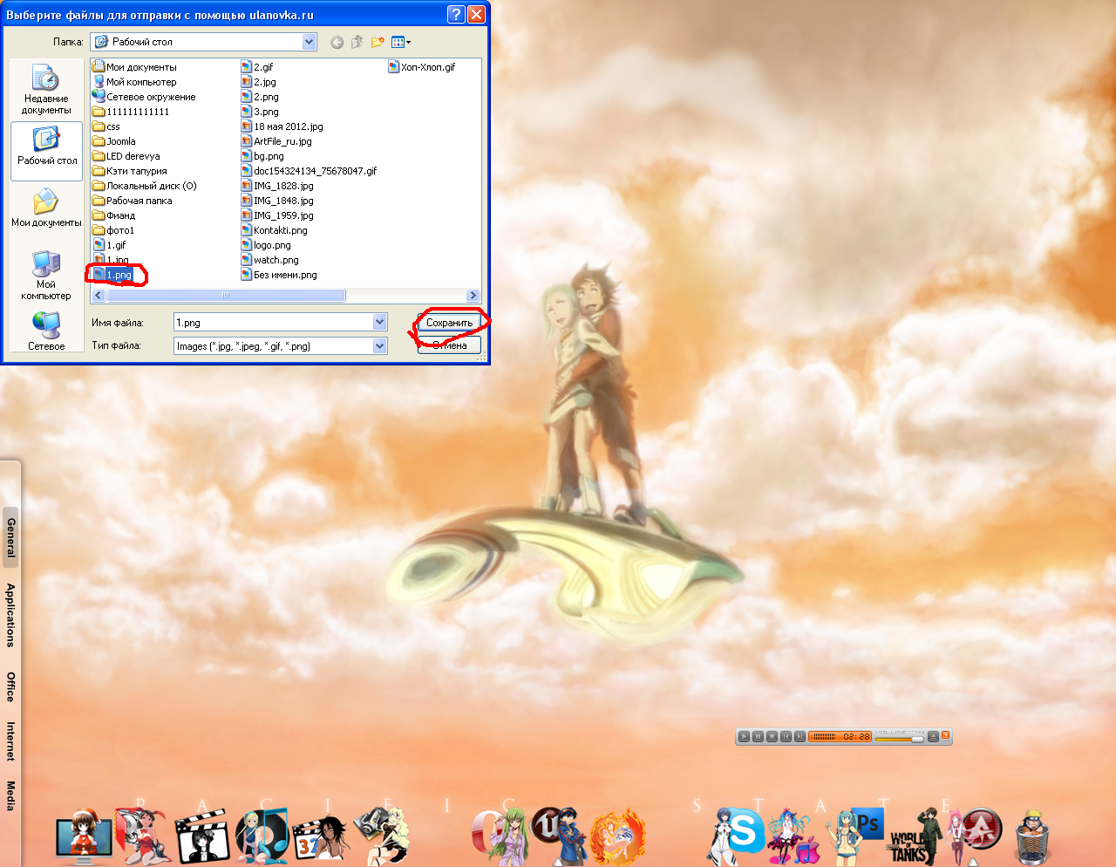Select the file doc154324134_75678047.gif
This screenshot has height=867, width=1116.
pos(310,171)
